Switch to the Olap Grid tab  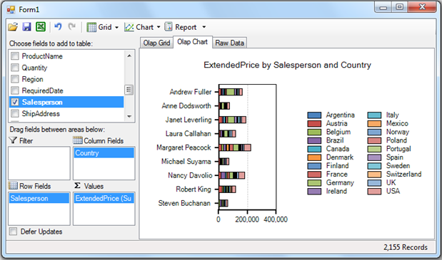coord(156,43)
